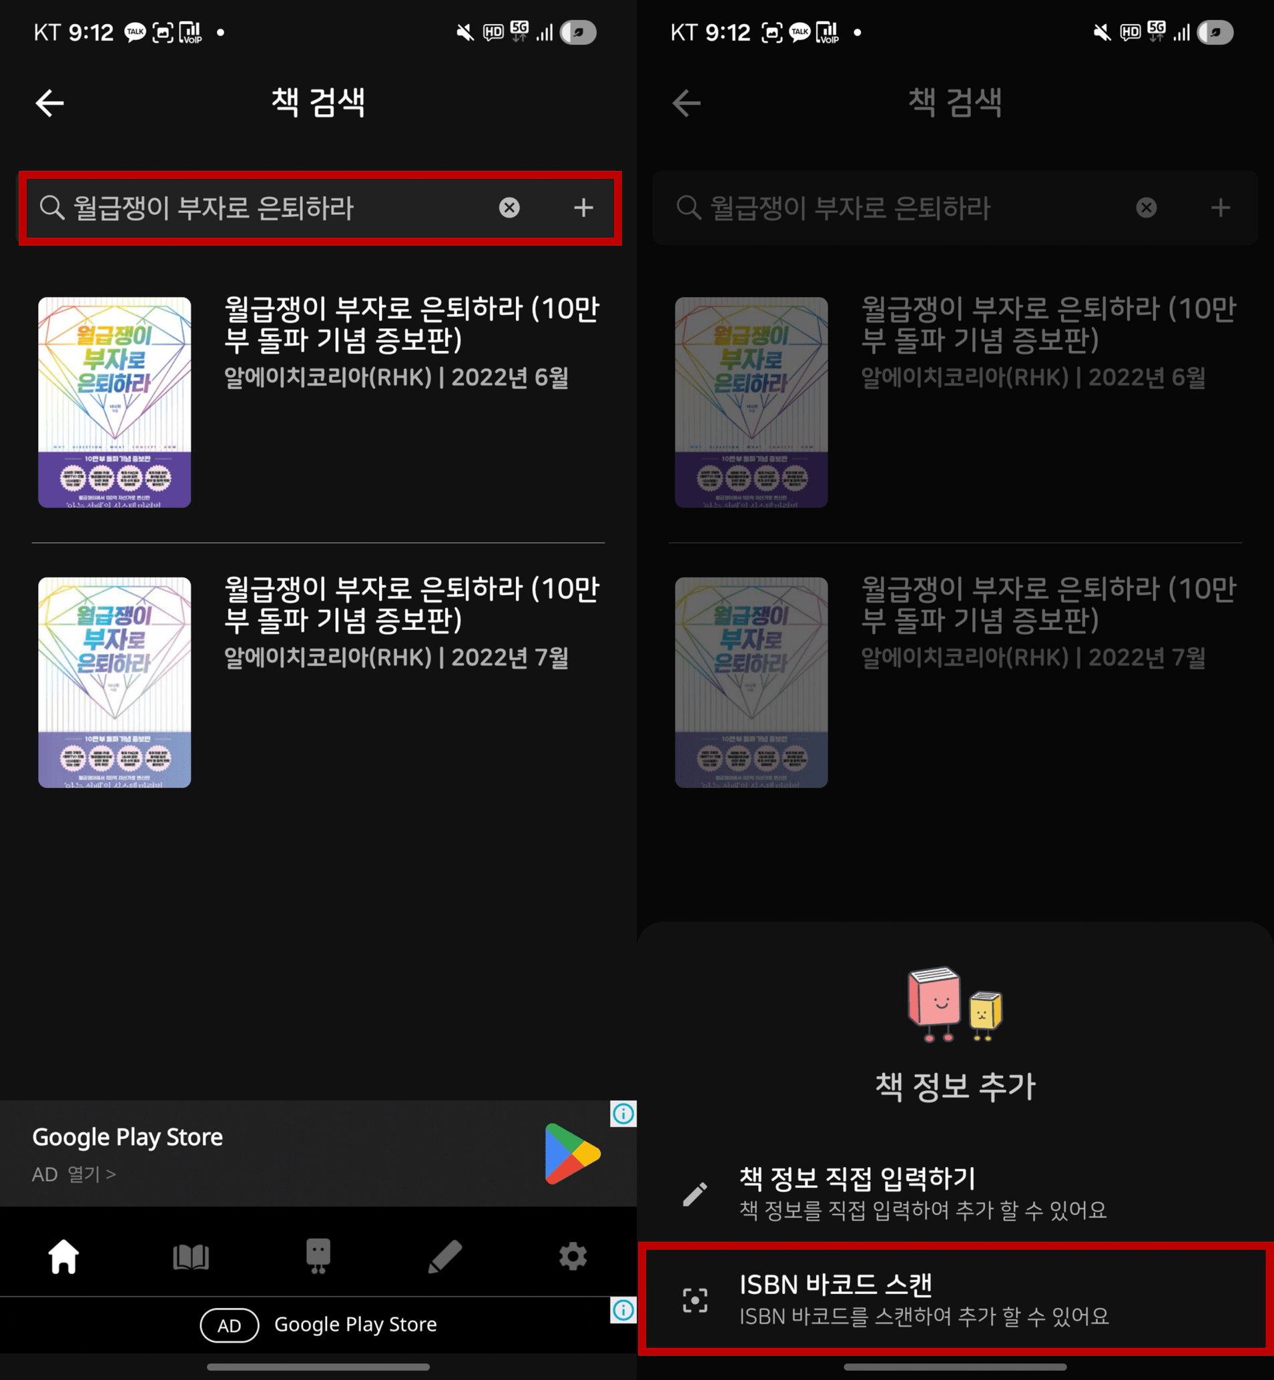Tap "알에이치코리아(RHK) | 2022년 7월" on the left screen
The image size is (1274, 1380).
click(x=396, y=657)
